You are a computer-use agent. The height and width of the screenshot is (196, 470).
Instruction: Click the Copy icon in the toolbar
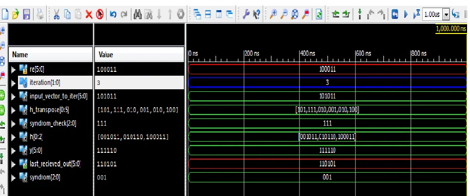point(67,14)
